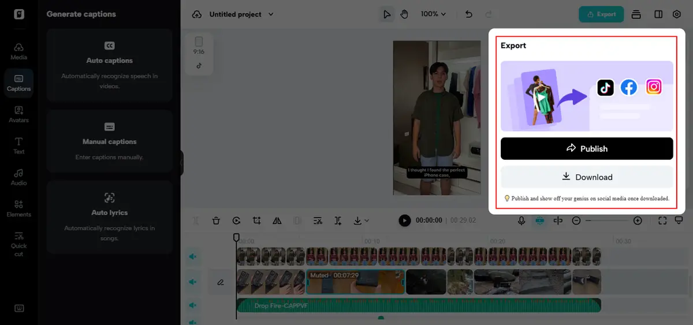
Task: Open the Media sidebar tab
Action: 18,51
